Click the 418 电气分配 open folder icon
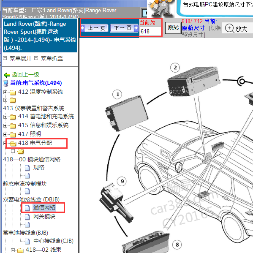 pyautogui.click(x=13, y=144)
